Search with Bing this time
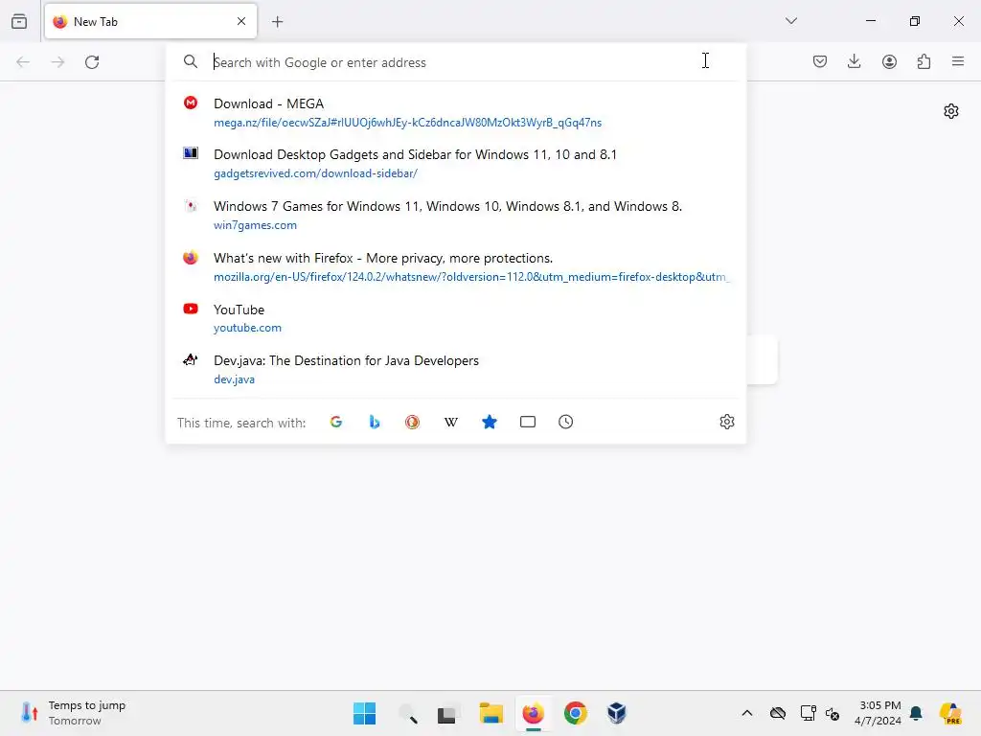This screenshot has width=981, height=736. tap(375, 422)
